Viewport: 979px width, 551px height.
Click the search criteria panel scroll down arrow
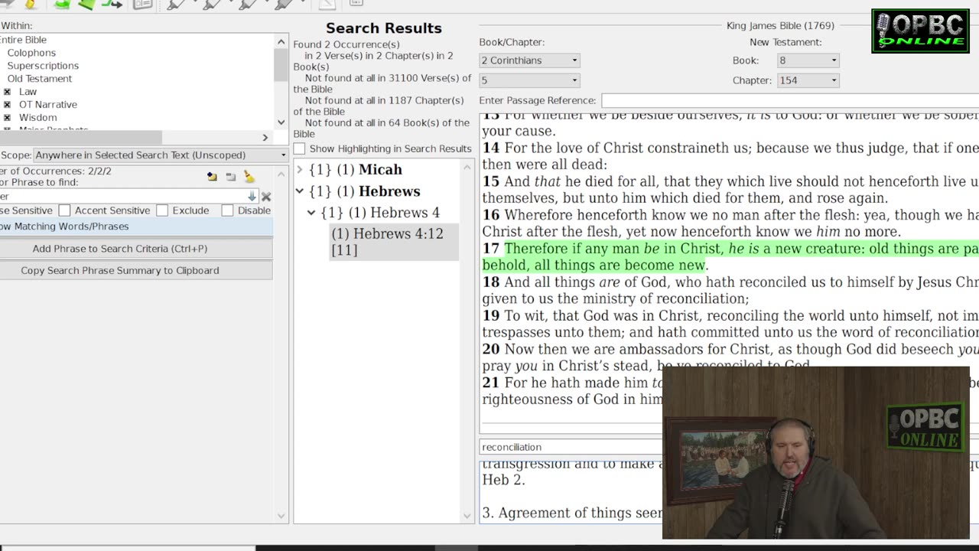tap(281, 516)
